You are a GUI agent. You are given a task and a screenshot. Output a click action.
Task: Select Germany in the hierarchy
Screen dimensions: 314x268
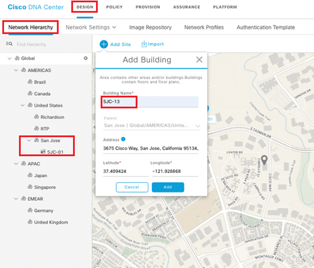pos(43,211)
